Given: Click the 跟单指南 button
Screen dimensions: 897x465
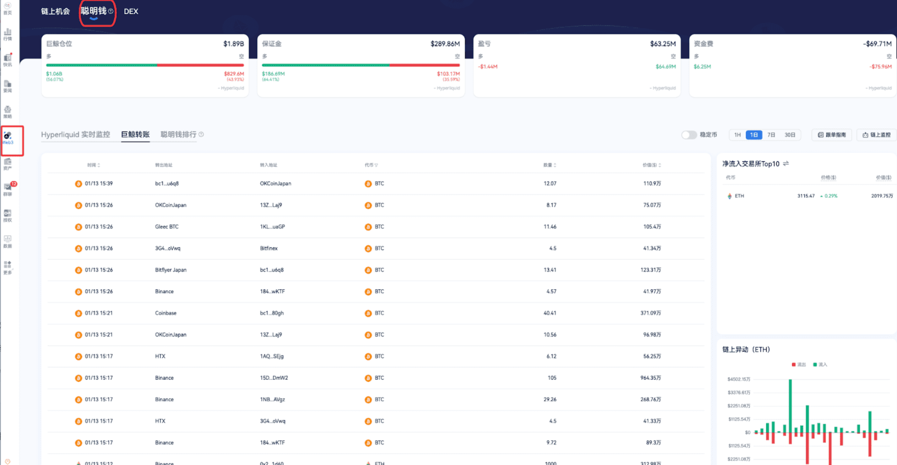Looking at the screenshot, I should click(832, 135).
